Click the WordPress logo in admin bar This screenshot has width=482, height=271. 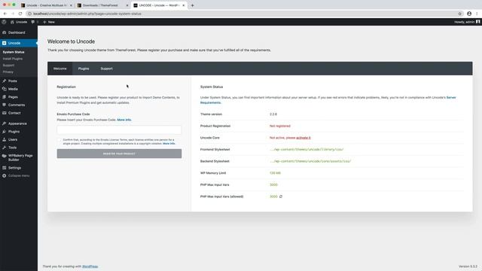(4, 22)
